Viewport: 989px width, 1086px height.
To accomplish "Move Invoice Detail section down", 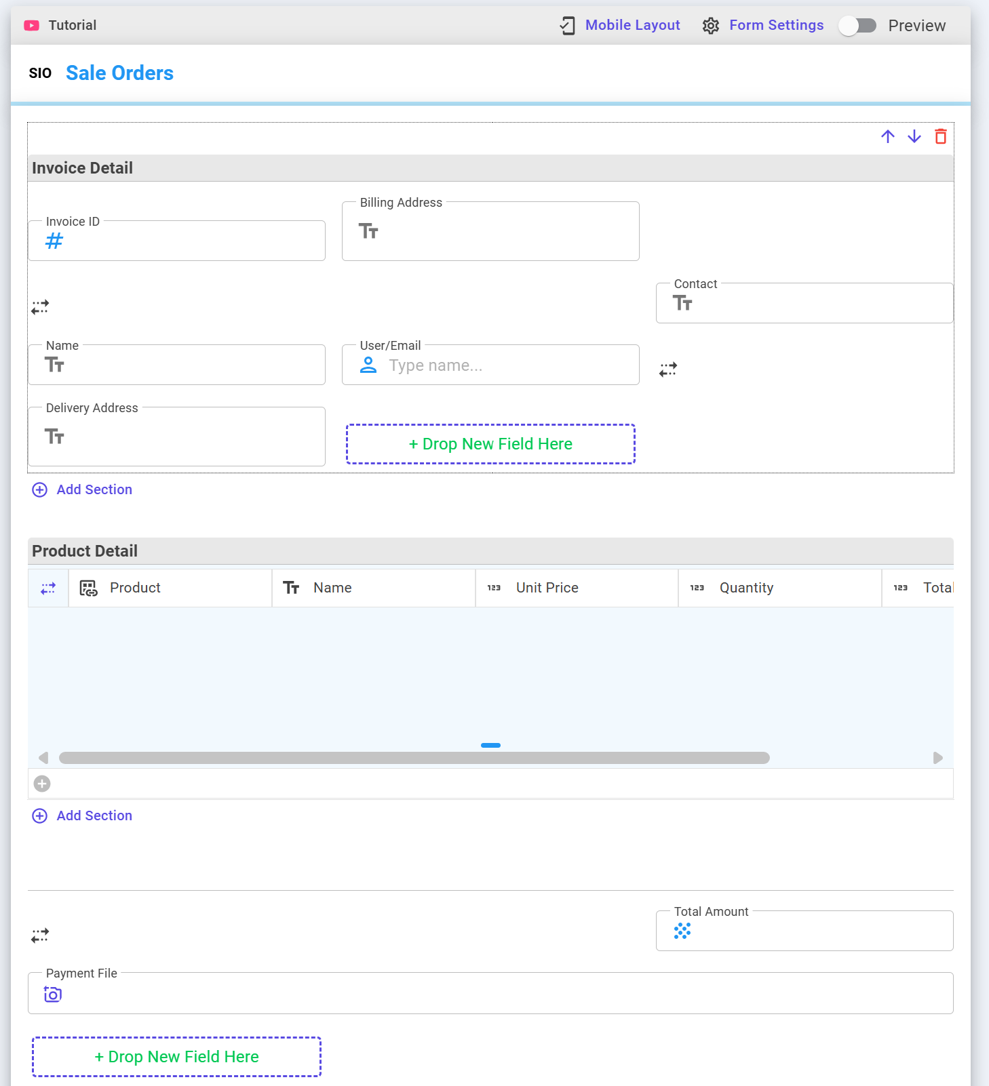I will click(x=914, y=137).
